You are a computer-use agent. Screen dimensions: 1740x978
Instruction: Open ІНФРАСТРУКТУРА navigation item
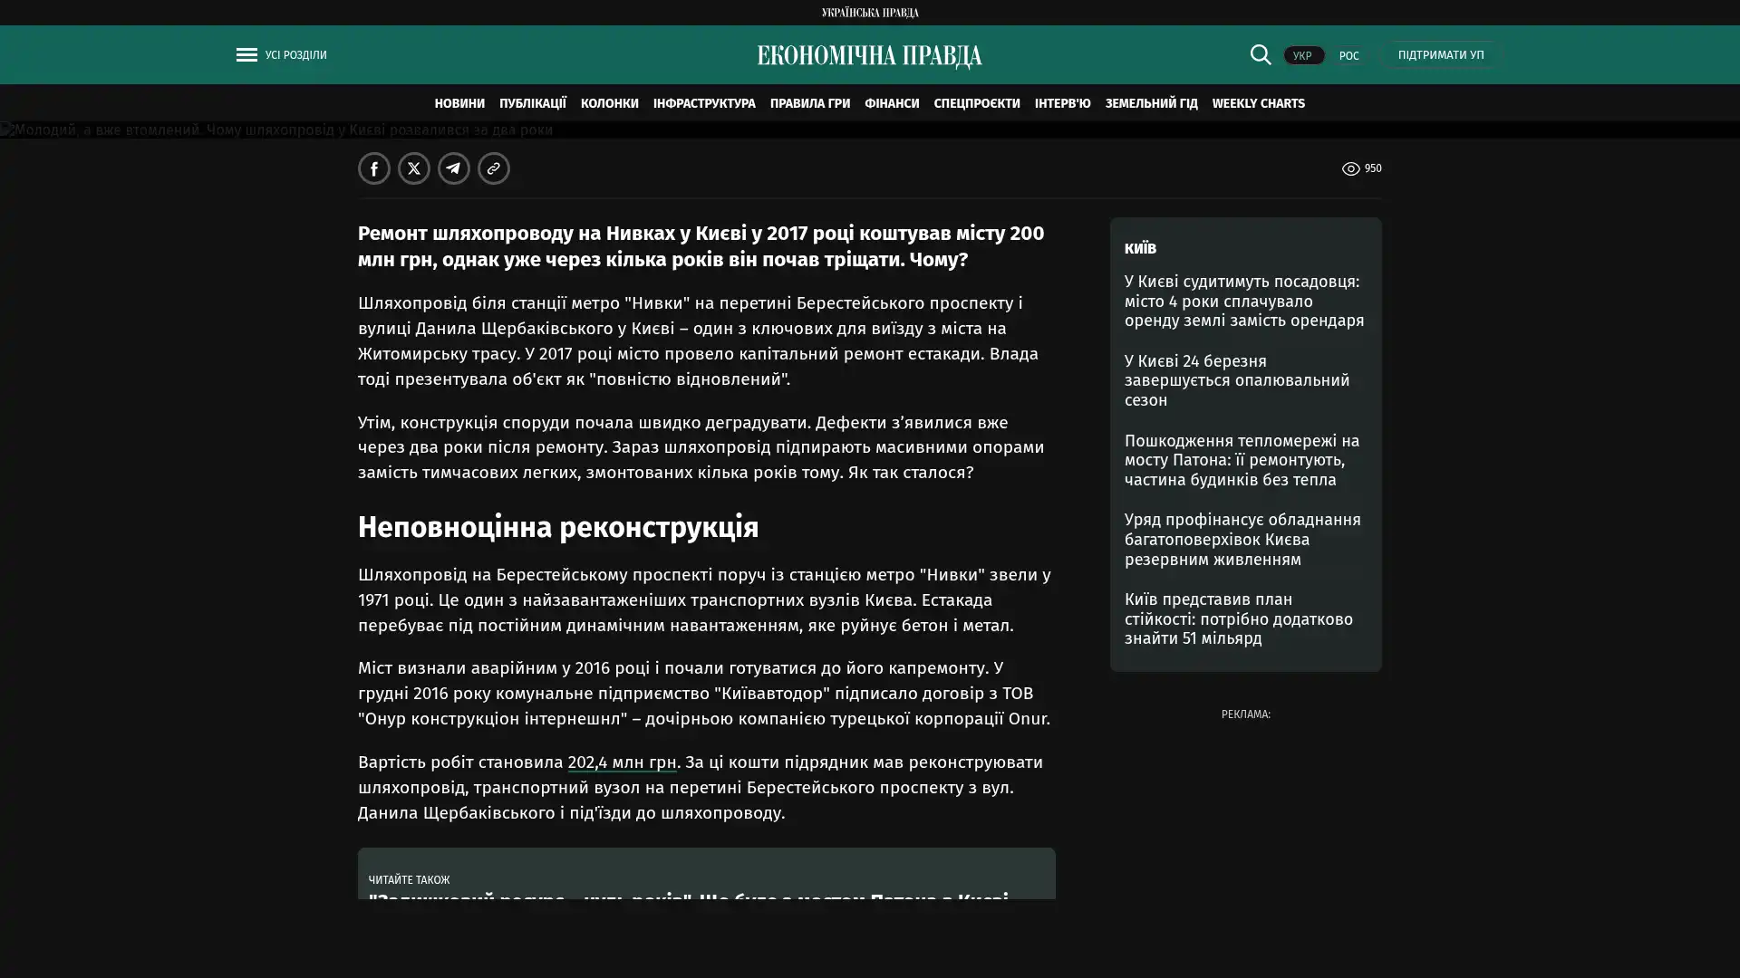[703, 103]
